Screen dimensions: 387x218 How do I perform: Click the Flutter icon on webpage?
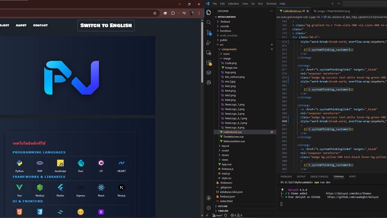click(60, 187)
